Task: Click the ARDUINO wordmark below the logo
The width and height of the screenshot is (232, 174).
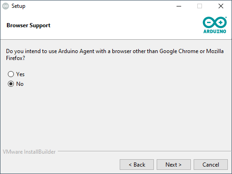Action: pyautogui.click(x=214, y=31)
